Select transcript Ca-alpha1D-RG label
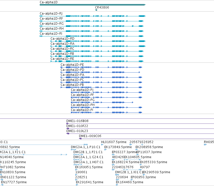214x186 pixels. click(52, 24)
